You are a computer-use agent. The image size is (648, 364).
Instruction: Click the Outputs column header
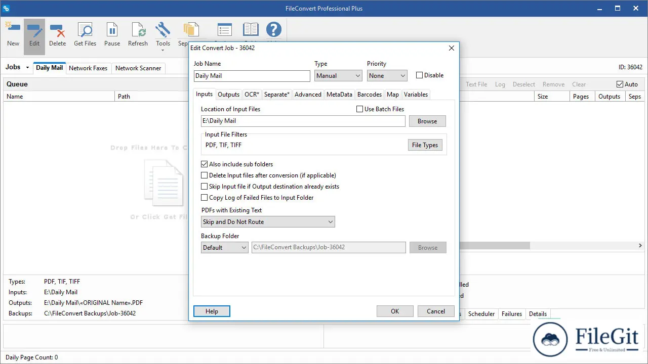click(610, 97)
